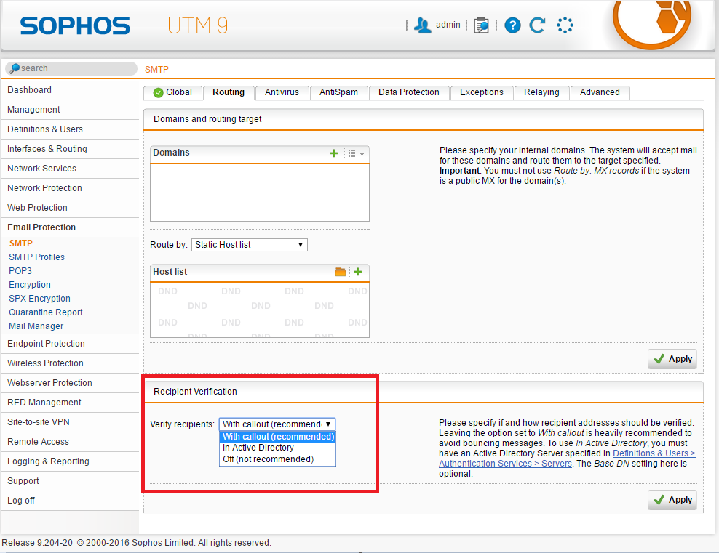Open the Verify recipients dropdown
This screenshot has width=719, height=553.
pos(277,424)
